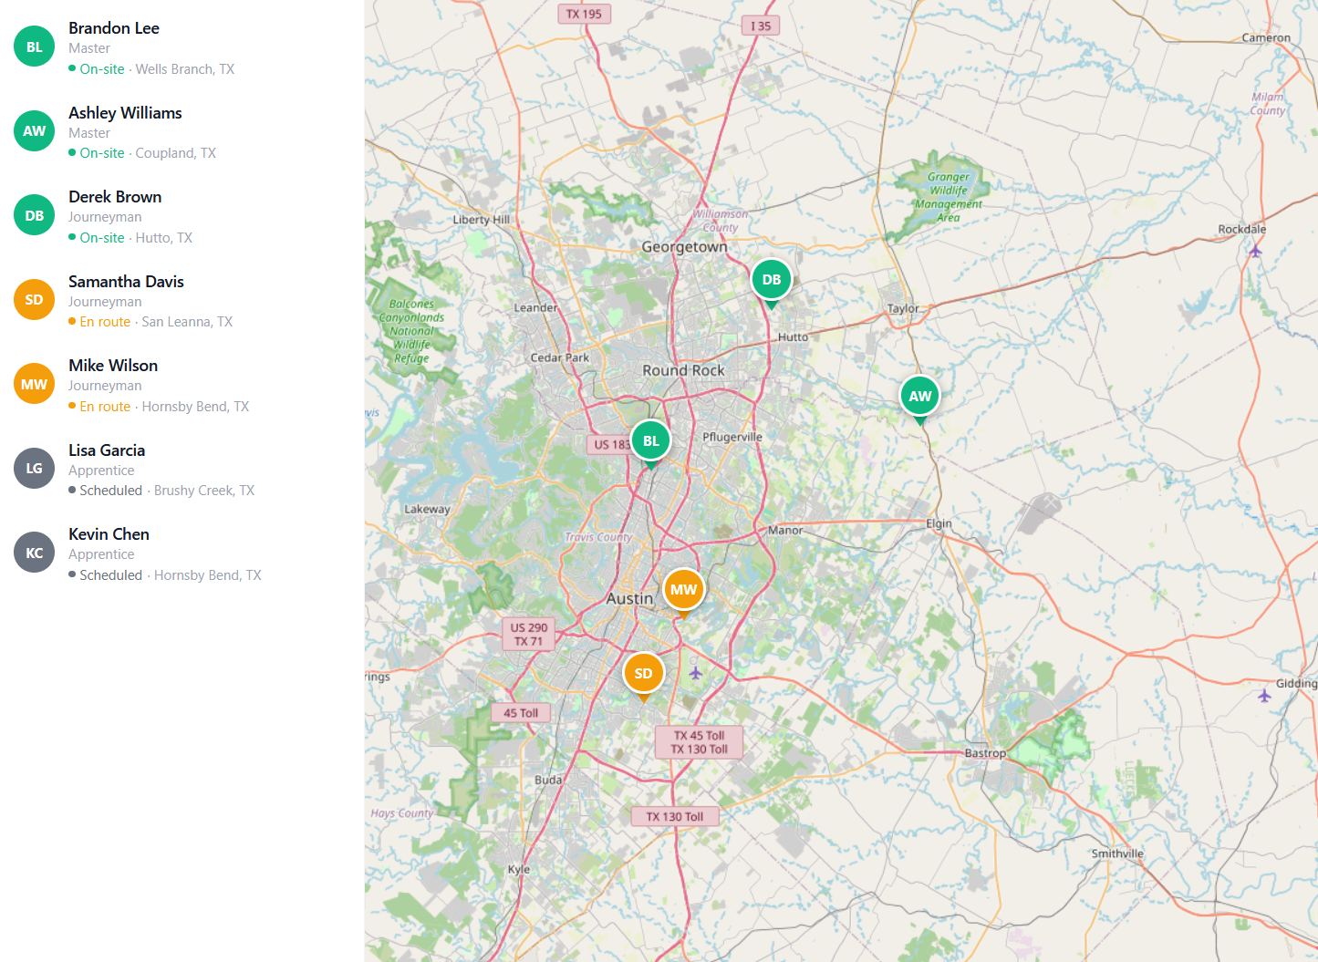Click the SD avatar for Samantha Davis
The image size is (1318, 962).
click(x=34, y=300)
